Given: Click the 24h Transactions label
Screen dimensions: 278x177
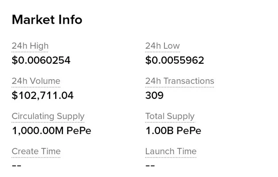Looking at the screenshot, I should click(179, 81).
